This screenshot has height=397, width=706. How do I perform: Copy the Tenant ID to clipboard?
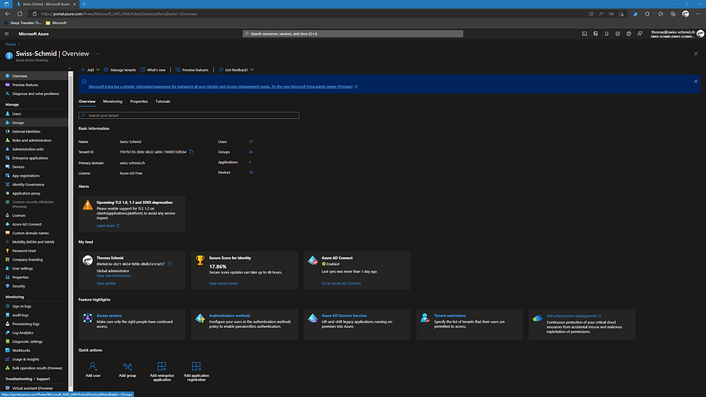pos(192,152)
